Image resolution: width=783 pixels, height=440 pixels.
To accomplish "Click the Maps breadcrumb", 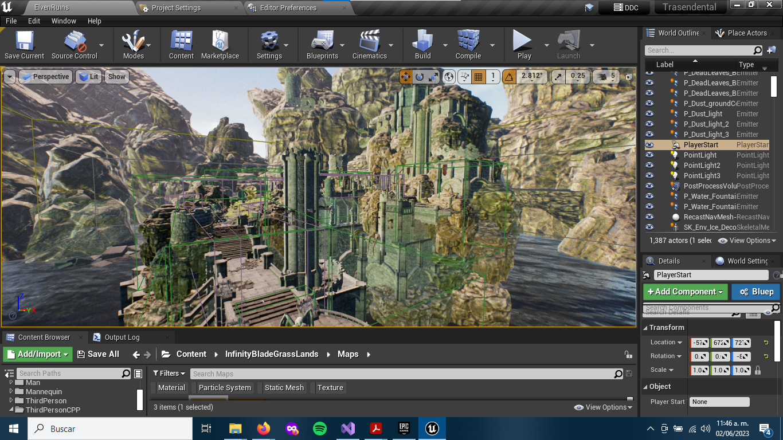I will [x=348, y=354].
